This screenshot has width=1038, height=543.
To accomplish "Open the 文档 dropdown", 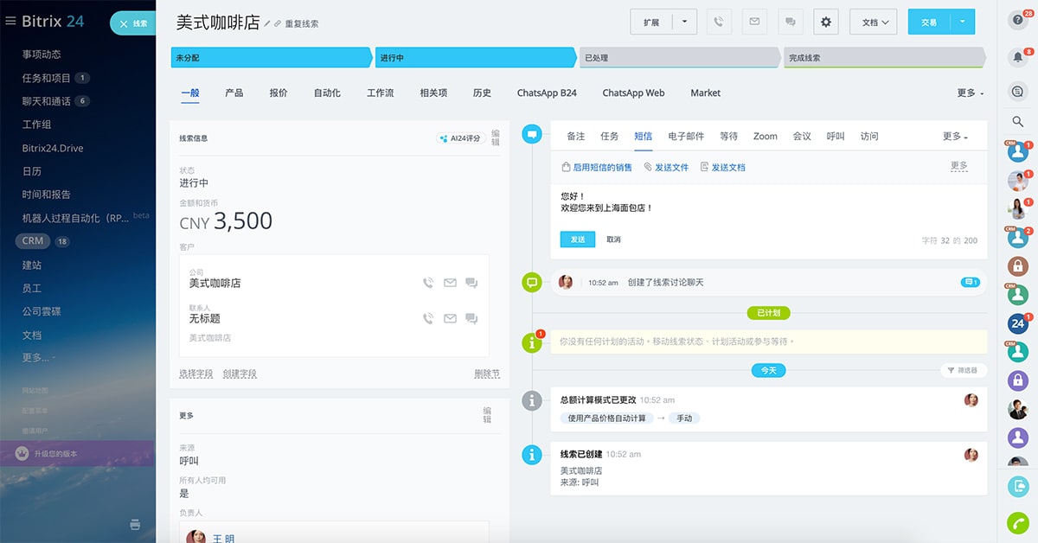I will pyautogui.click(x=873, y=22).
